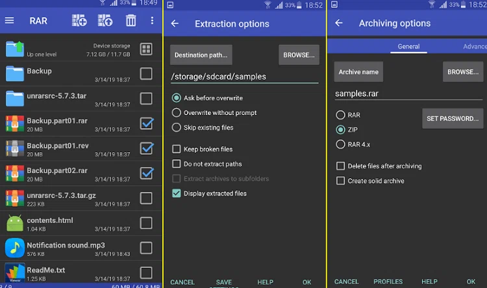
Task: Tap the ReadMe.txt viewer icon
Action: click(x=14, y=272)
